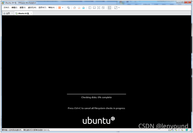Open the power options dropdown arrow

(x=63, y=8)
